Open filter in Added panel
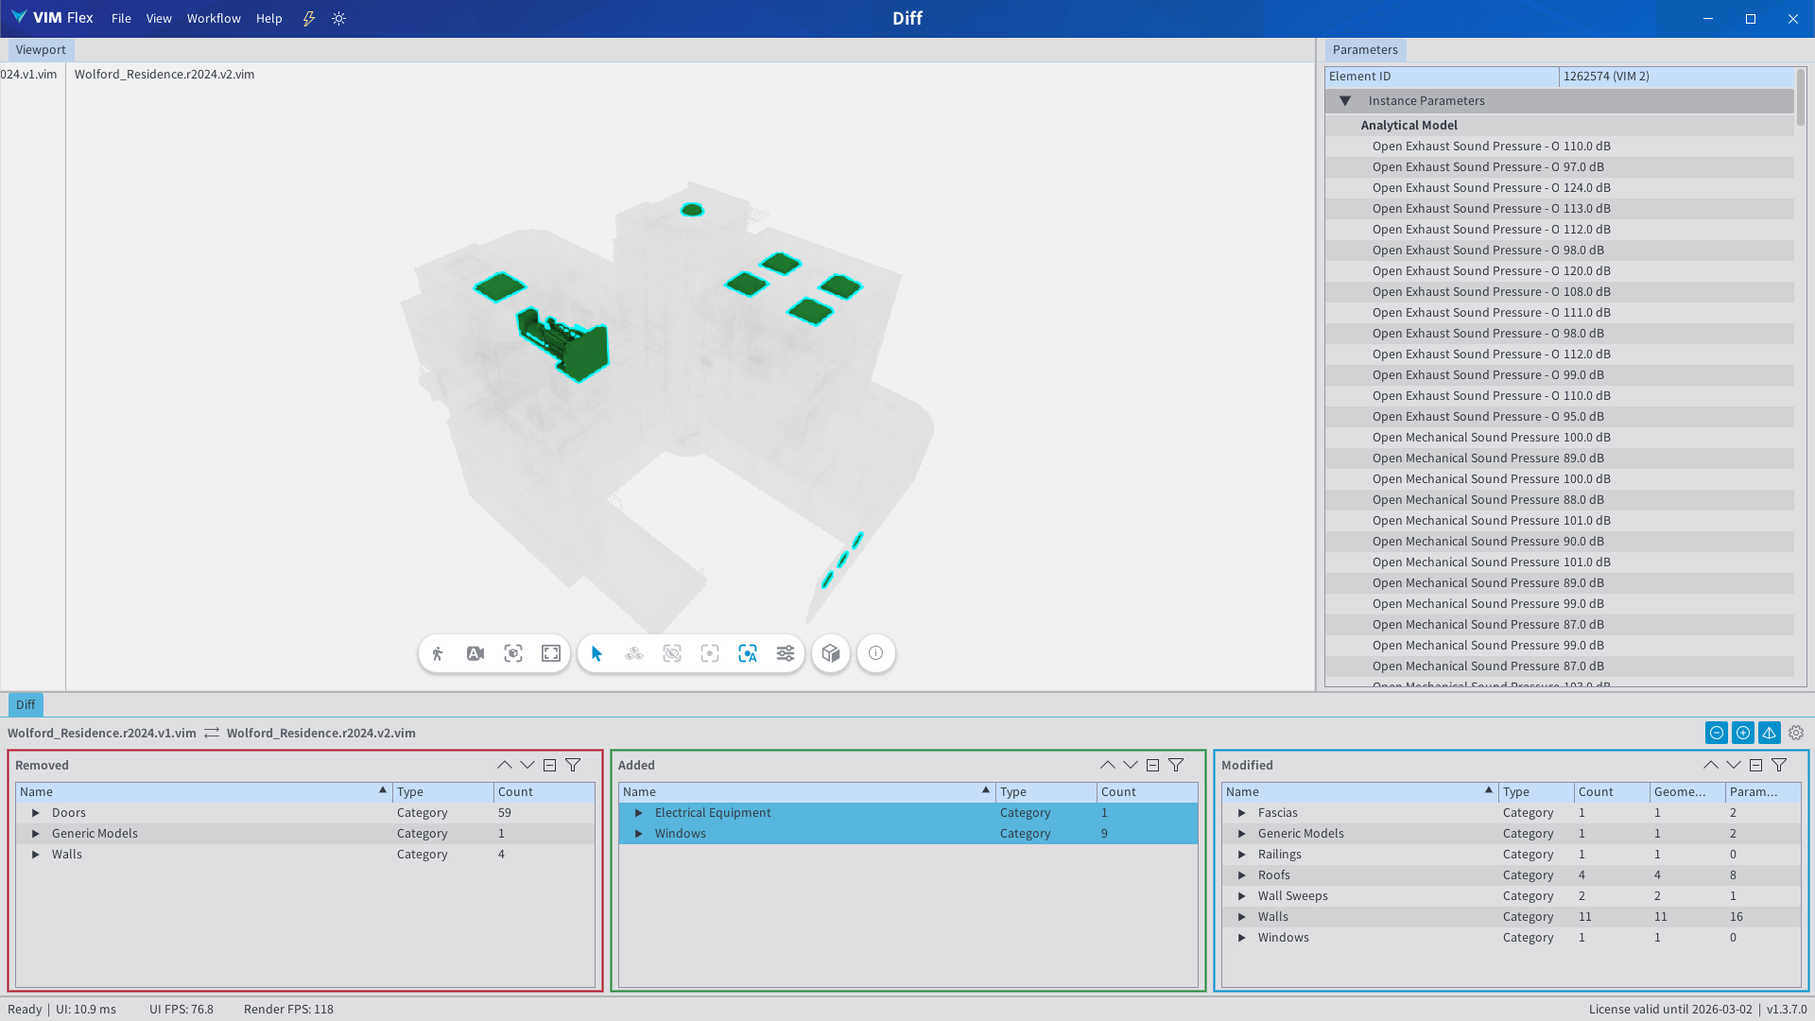 (1176, 765)
